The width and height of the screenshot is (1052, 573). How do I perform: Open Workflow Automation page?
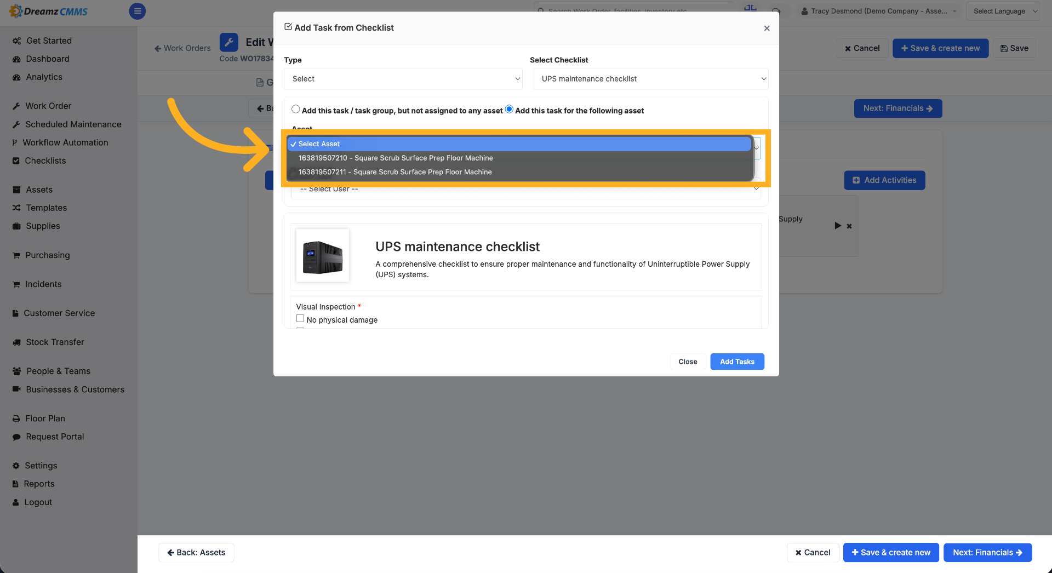(x=65, y=142)
